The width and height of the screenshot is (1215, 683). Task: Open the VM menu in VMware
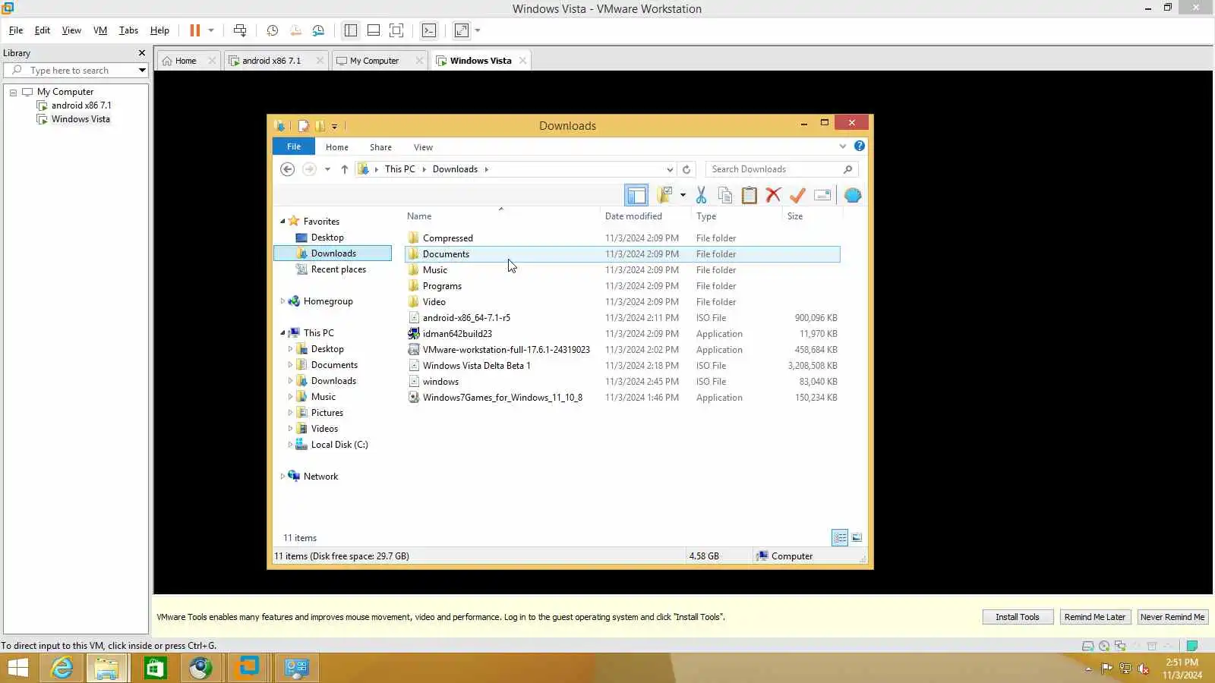point(100,30)
